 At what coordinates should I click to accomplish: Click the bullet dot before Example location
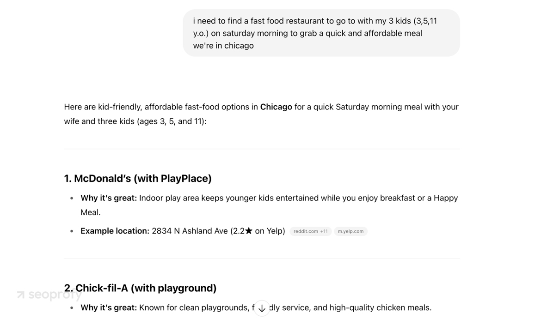click(x=72, y=231)
